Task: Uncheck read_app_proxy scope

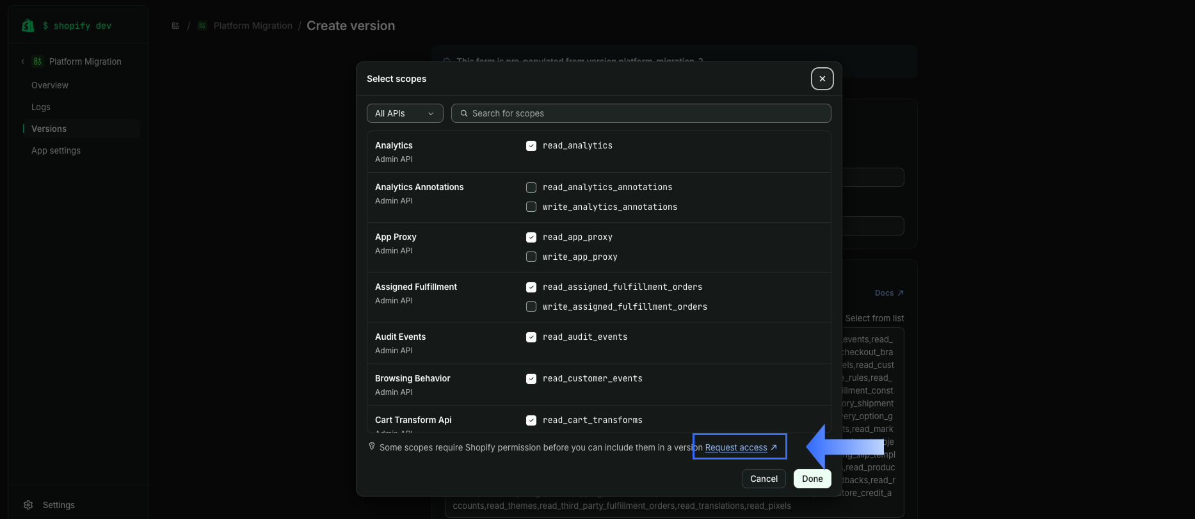Action: tap(531, 237)
